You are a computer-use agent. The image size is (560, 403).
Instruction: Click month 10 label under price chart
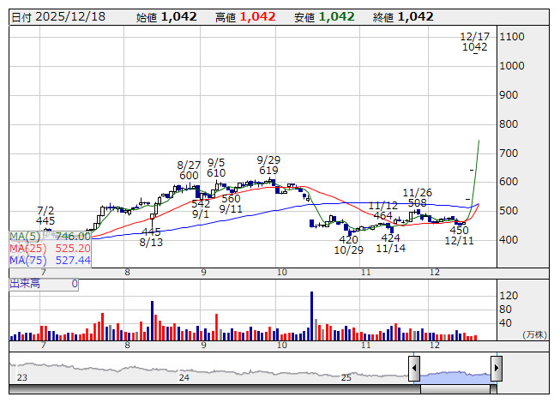click(x=282, y=273)
